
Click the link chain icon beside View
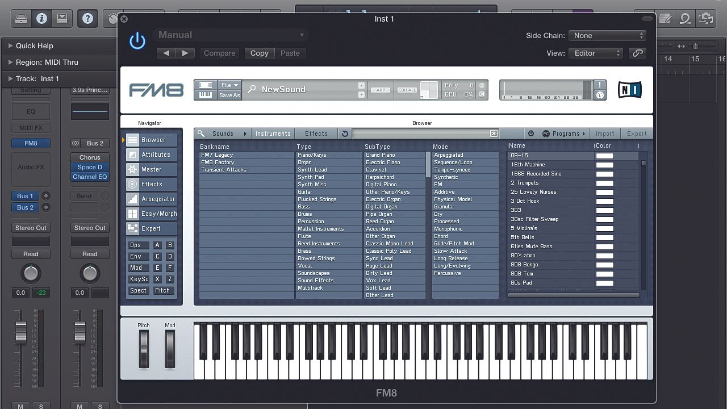coord(637,53)
